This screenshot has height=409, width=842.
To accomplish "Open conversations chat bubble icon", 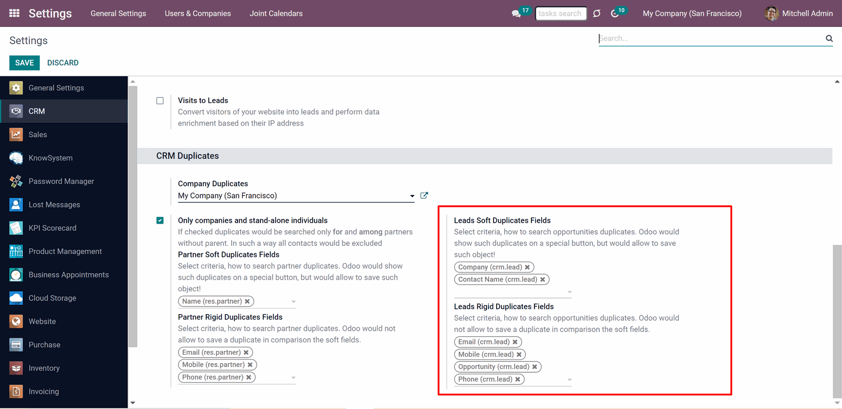I will point(516,14).
